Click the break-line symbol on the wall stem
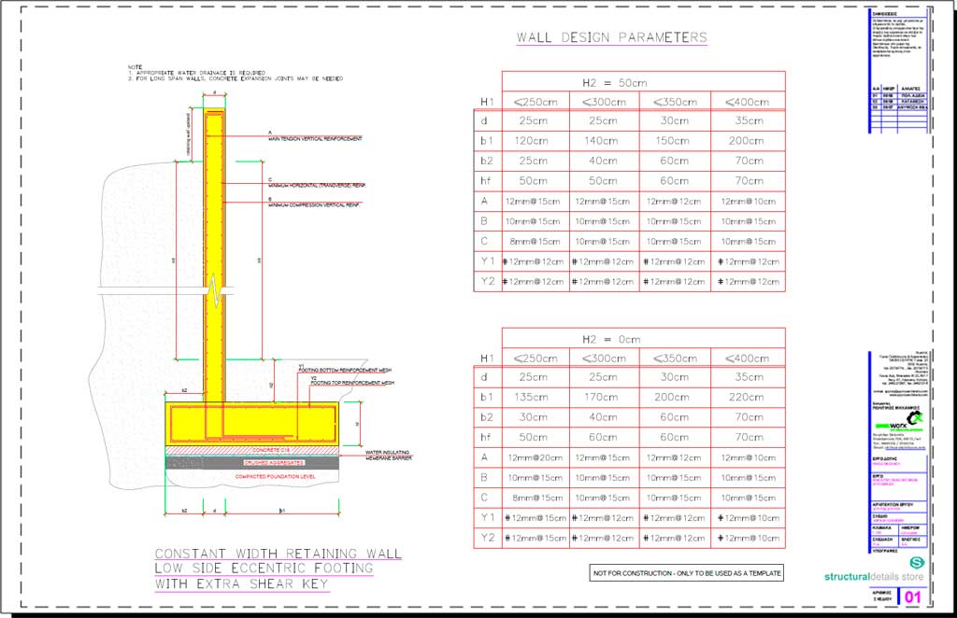Viewport: 957px width, 618px height. (x=216, y=289)
